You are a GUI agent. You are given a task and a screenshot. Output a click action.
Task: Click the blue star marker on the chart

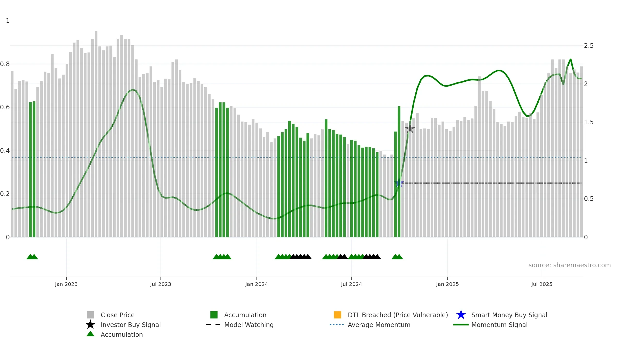click(x=399, y=183)
